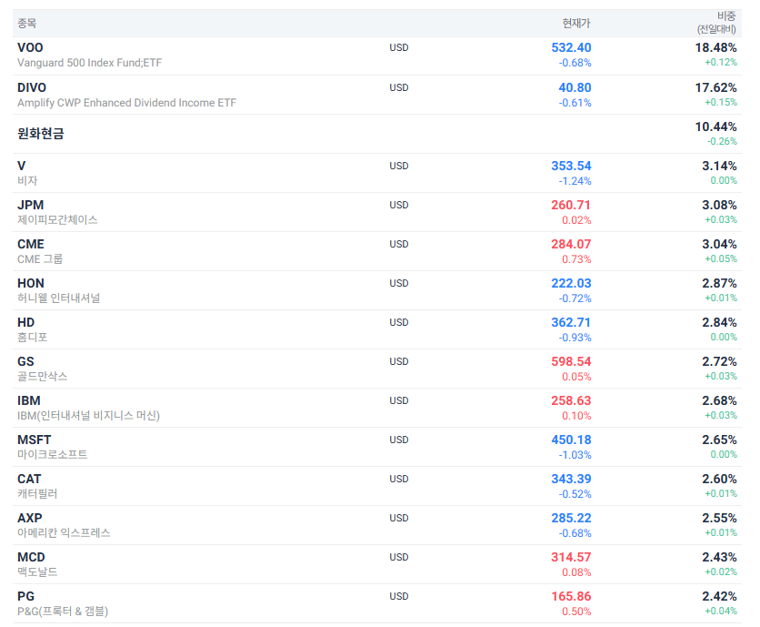The image size is (760, 627).
Task: Click GS price 598.54
Action: tap(571, 361)
